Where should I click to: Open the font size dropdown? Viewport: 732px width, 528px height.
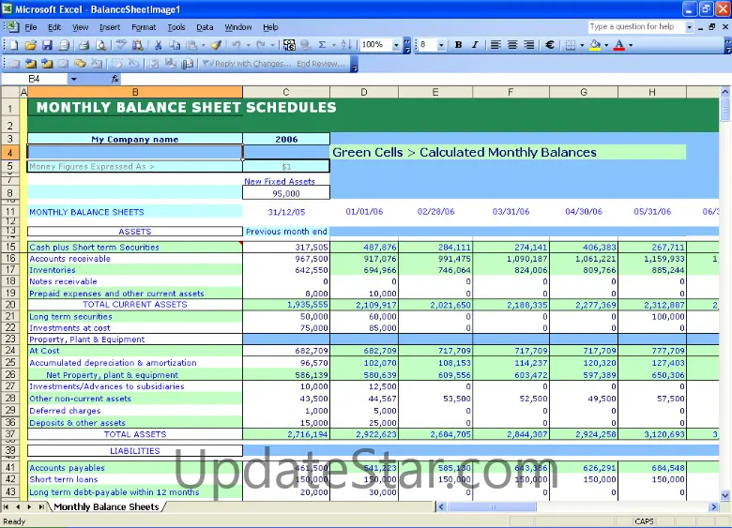443,45
